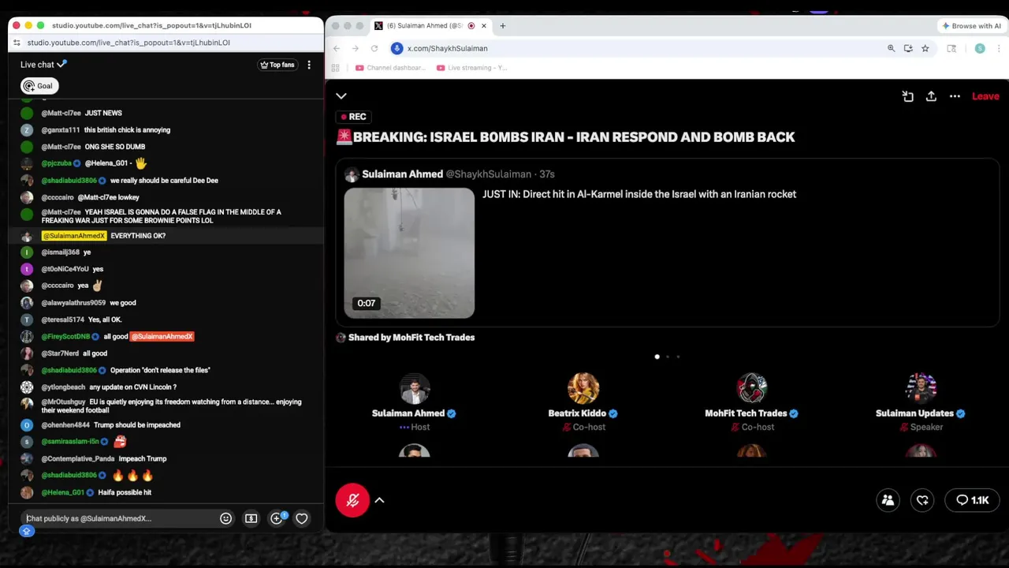Click @Star7Nerd 'all good' message

click(x=166, y=353)
